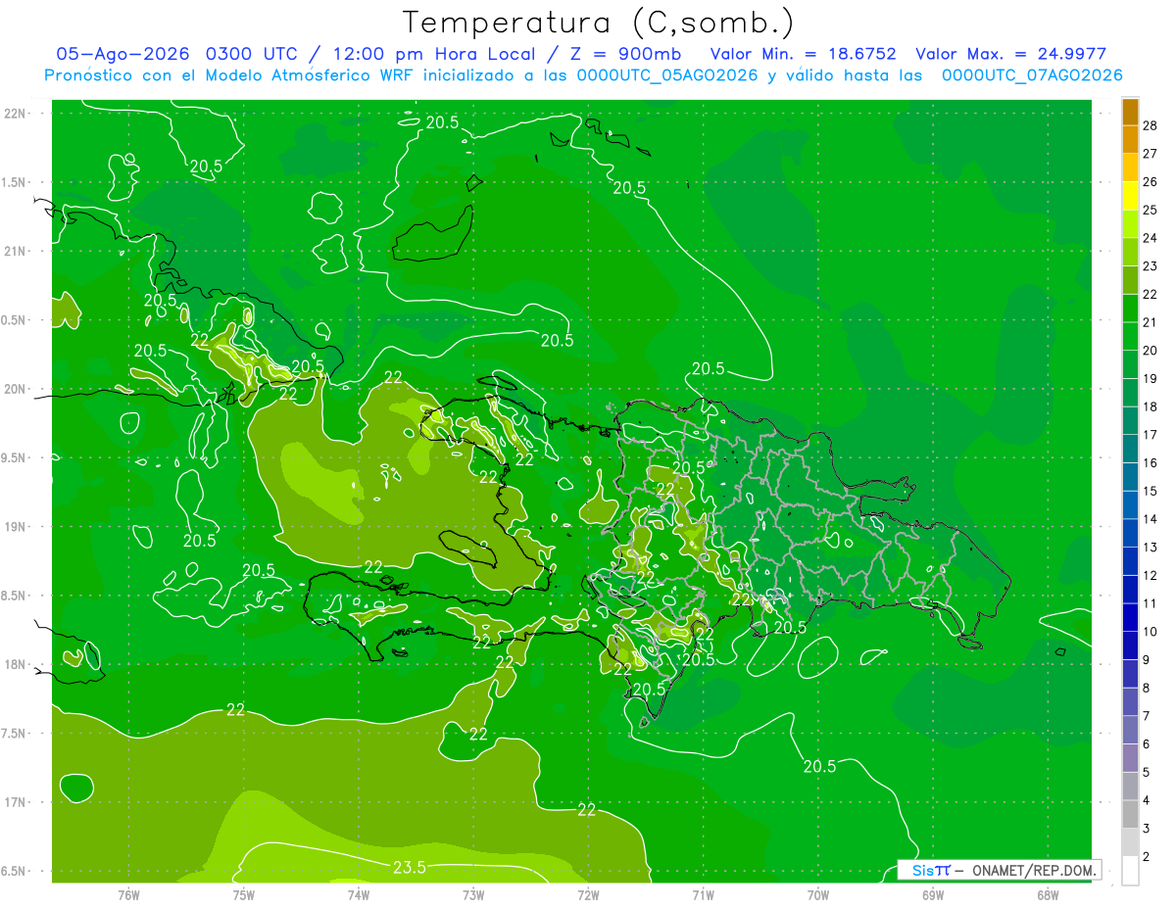Click the green color bar segment between 20 and 21
Screen dimensions: 1176x908
coord(1130,336)
